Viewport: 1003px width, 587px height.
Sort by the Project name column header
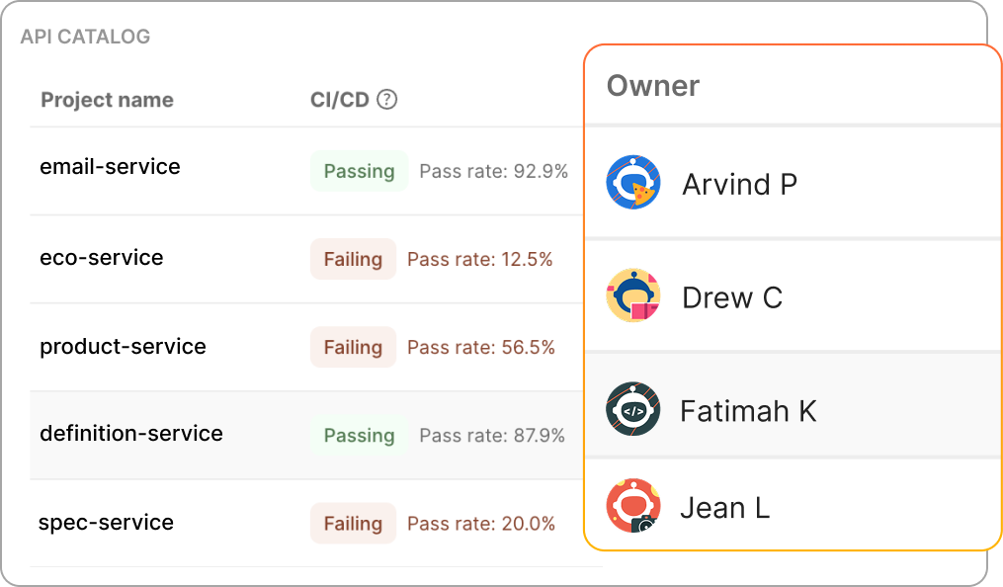107,99
